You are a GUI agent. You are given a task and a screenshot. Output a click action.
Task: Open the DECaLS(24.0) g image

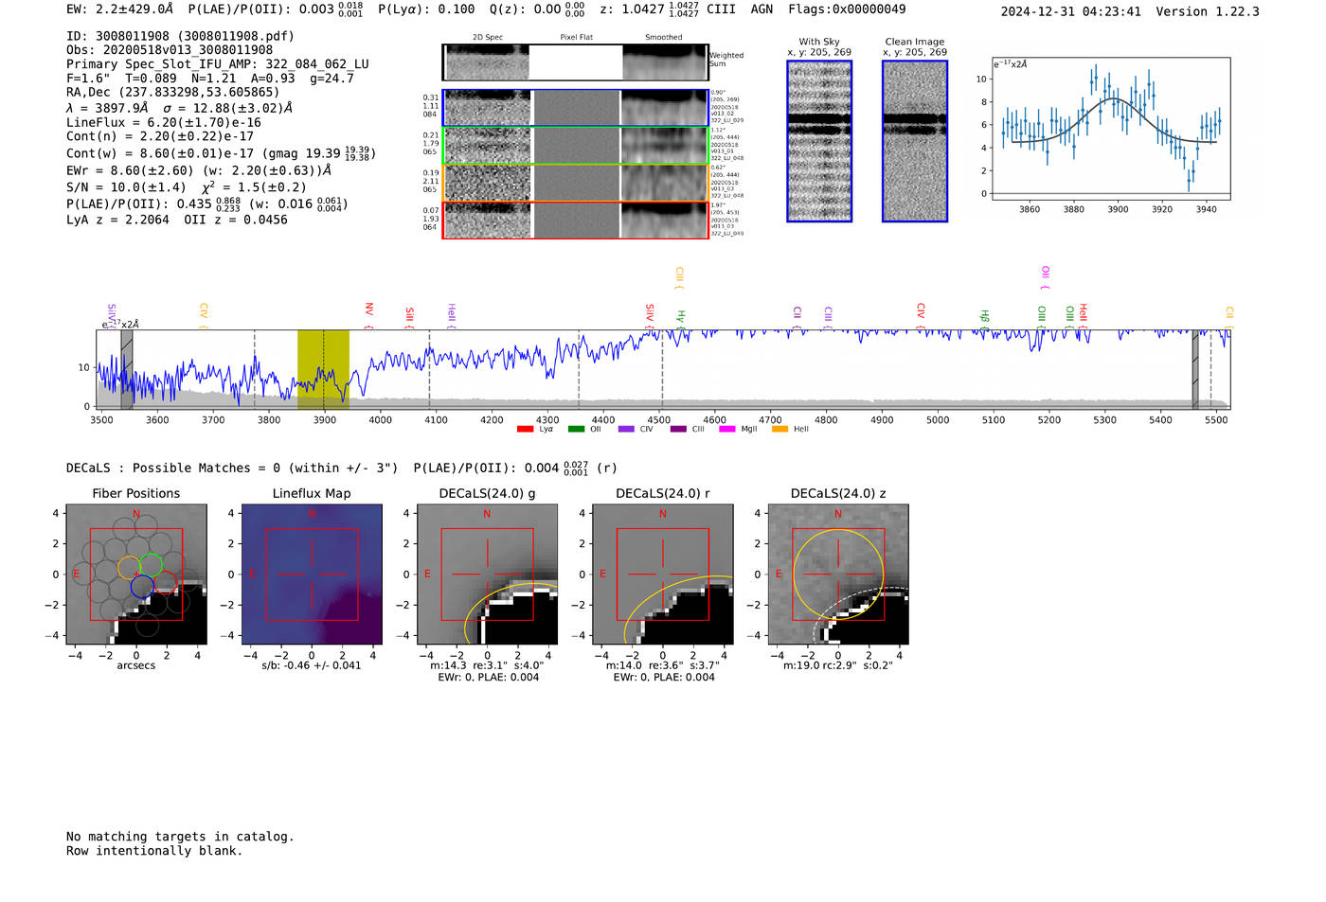(x=487, y=575)
